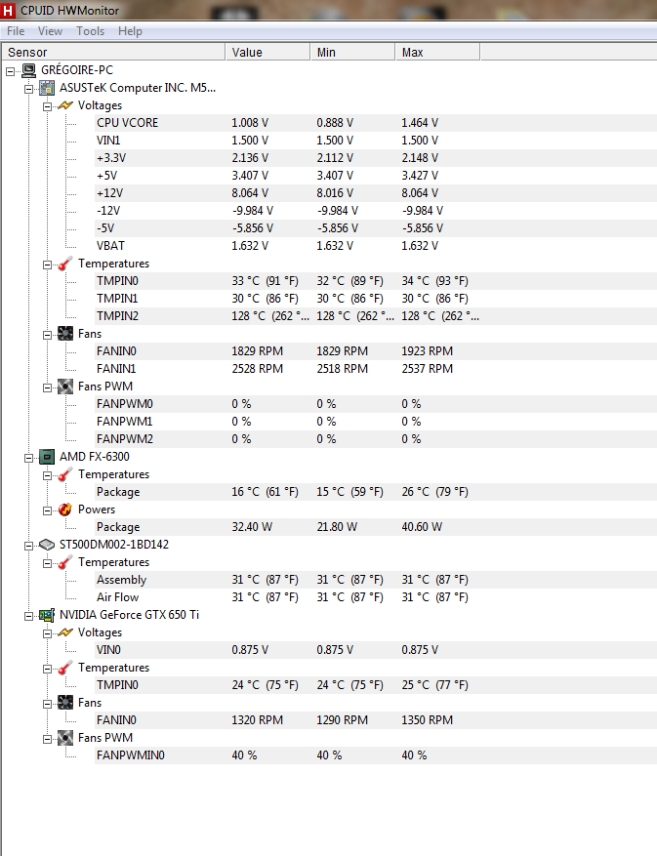
Task: Click the GRÉGOIRE-PC computer icon
Action: click(29, 70)
